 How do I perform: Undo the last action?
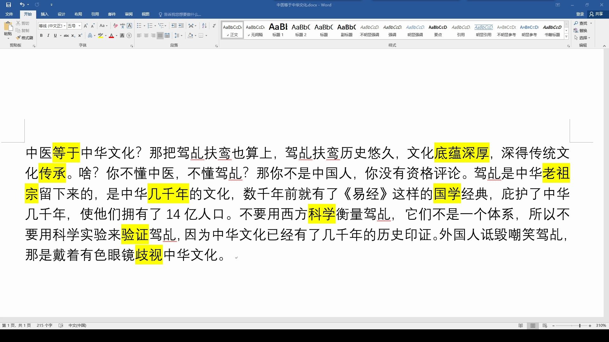click(x=22, y=5)
